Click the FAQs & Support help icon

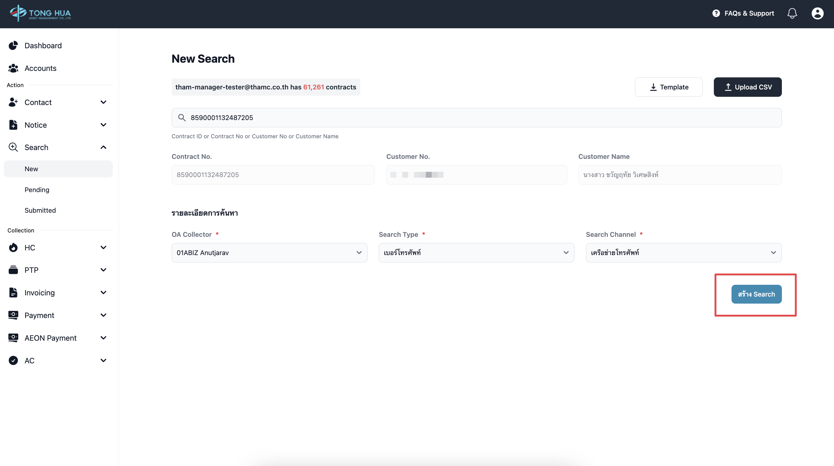pyautogui.click(x=716, y=13)
